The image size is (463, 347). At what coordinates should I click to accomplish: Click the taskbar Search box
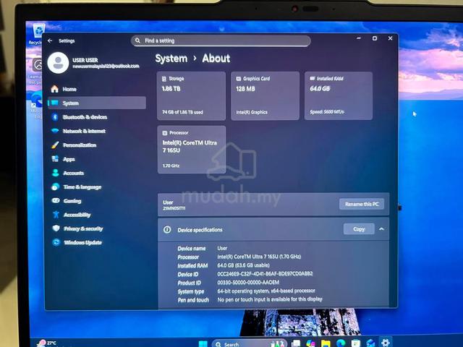point(250,343)
